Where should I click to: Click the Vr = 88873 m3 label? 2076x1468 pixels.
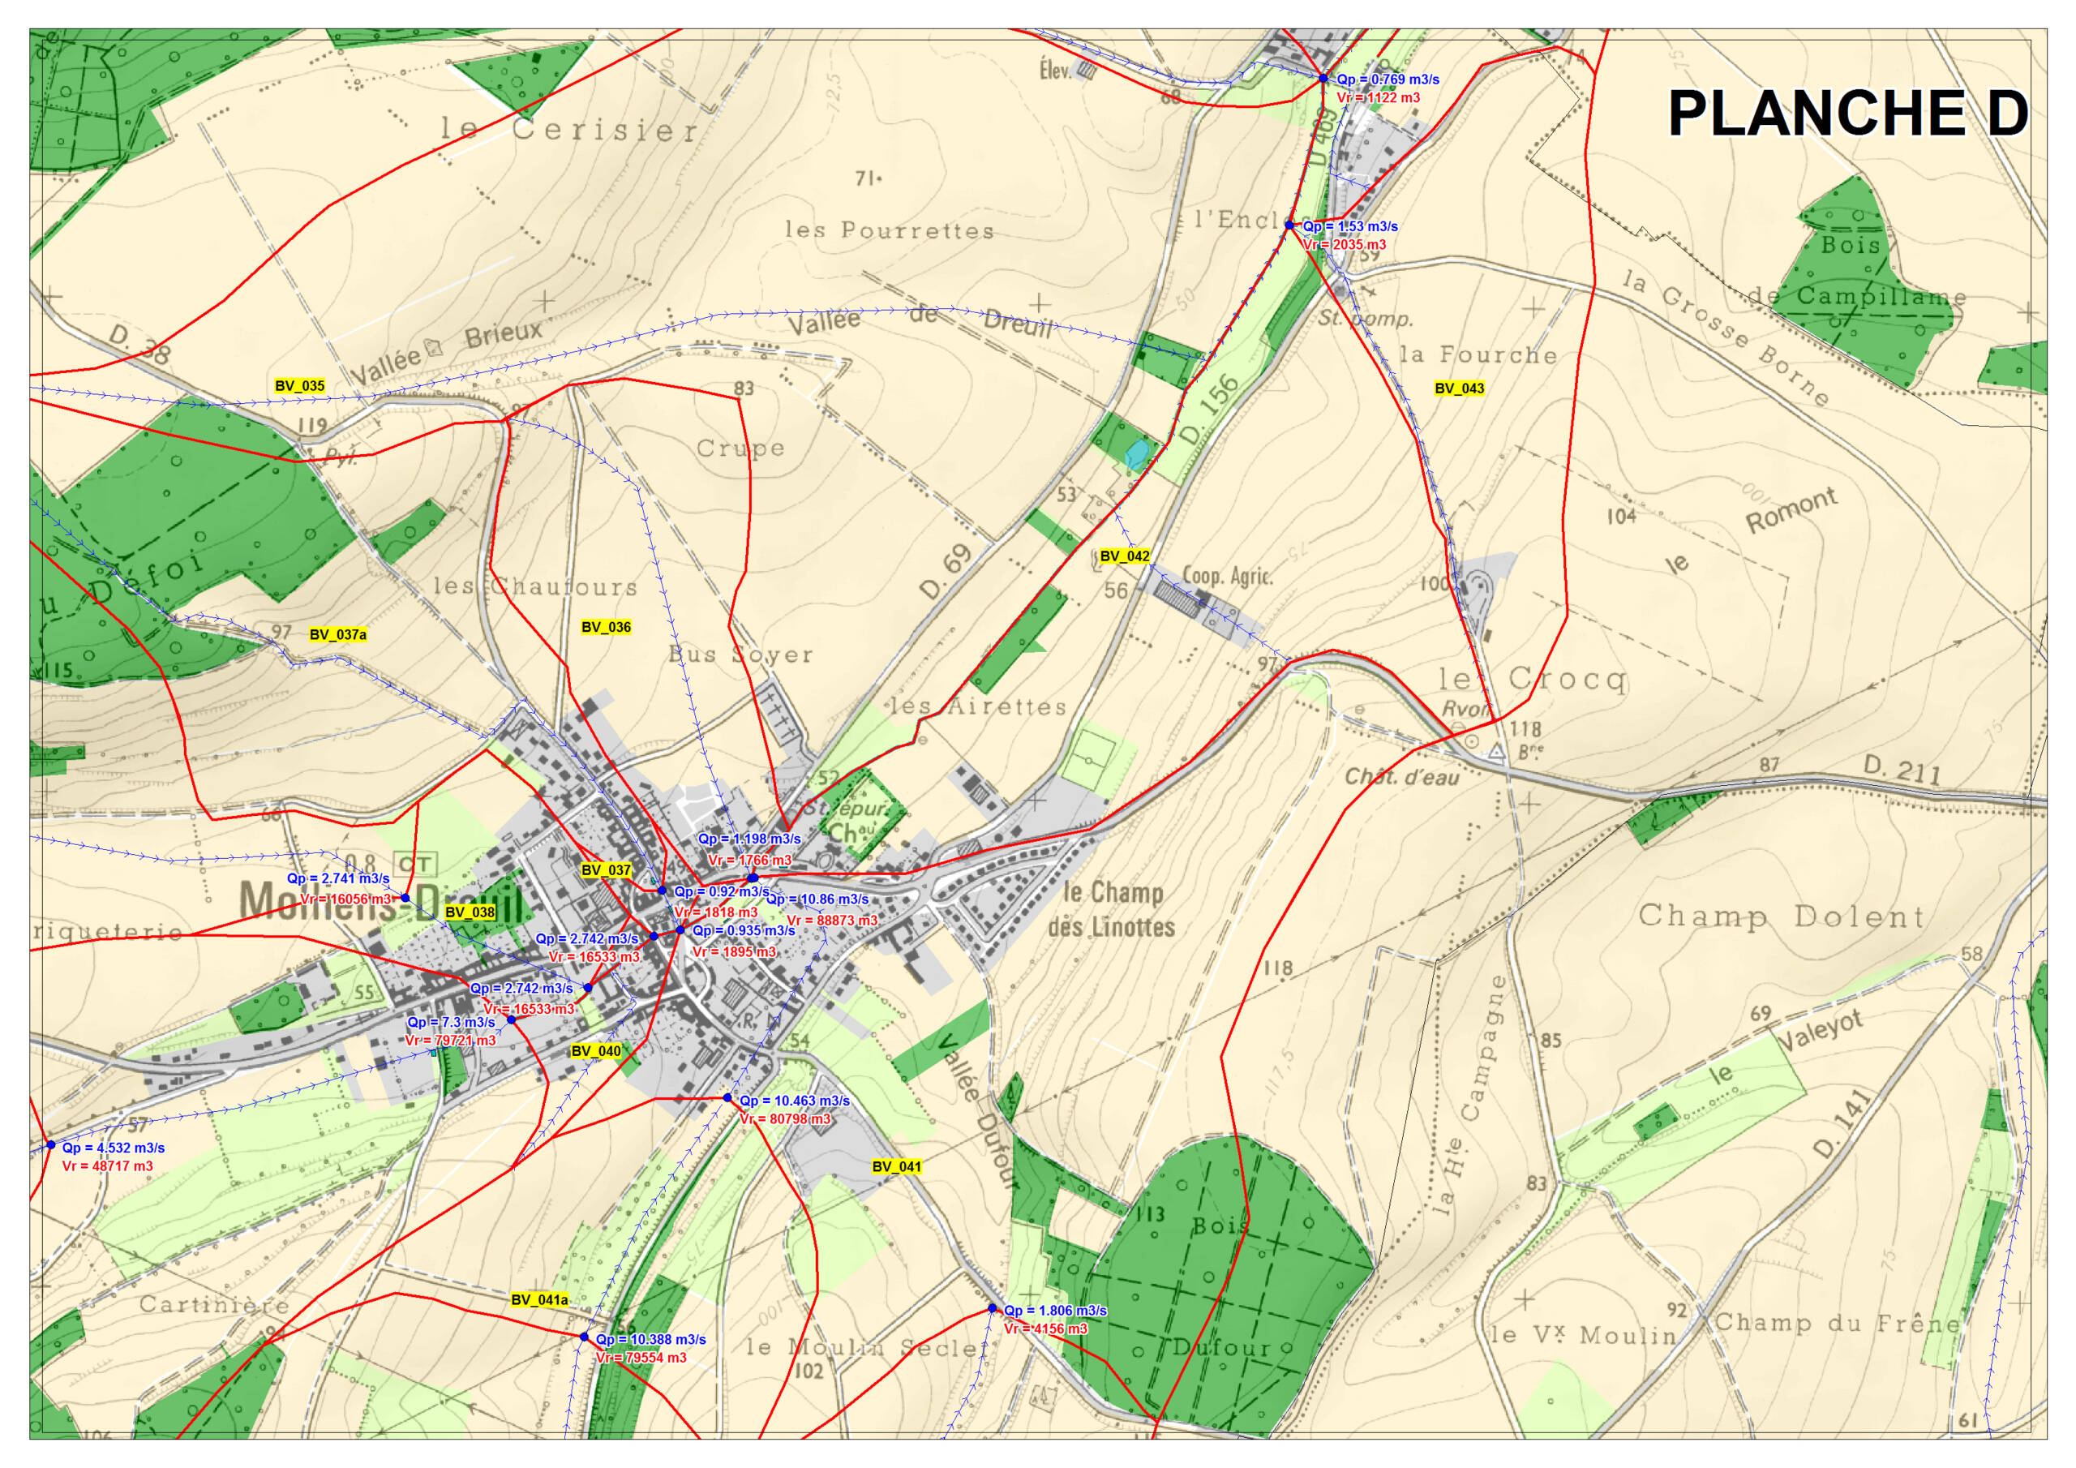[832, 921]
